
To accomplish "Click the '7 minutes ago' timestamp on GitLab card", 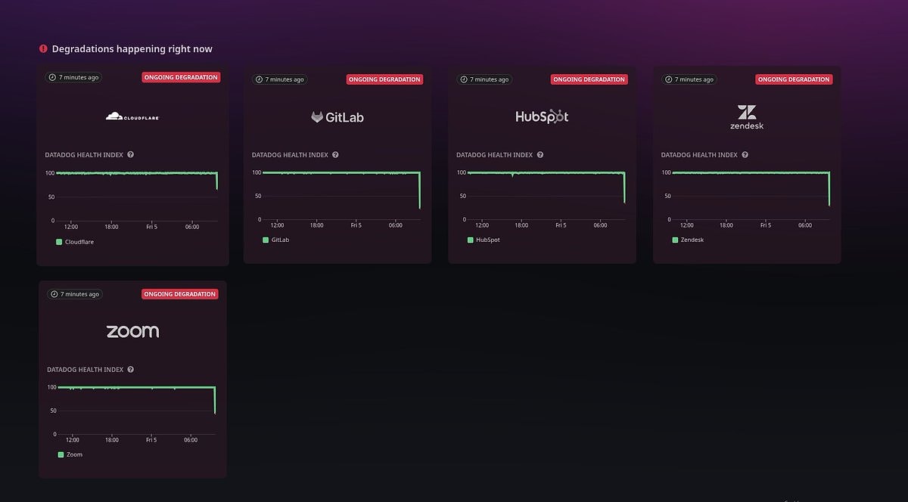I will (x=280, y=79).
